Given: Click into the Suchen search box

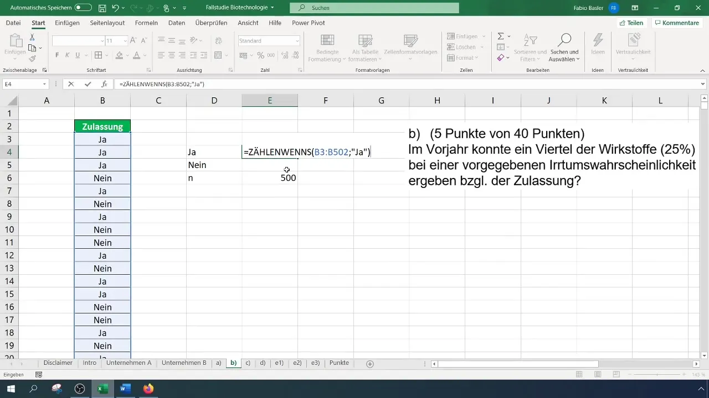Looking at the screenshot, I should [374, 8].
